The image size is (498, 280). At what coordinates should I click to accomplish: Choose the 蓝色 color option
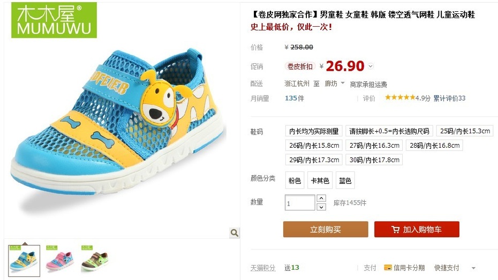[x=345, y=180]
